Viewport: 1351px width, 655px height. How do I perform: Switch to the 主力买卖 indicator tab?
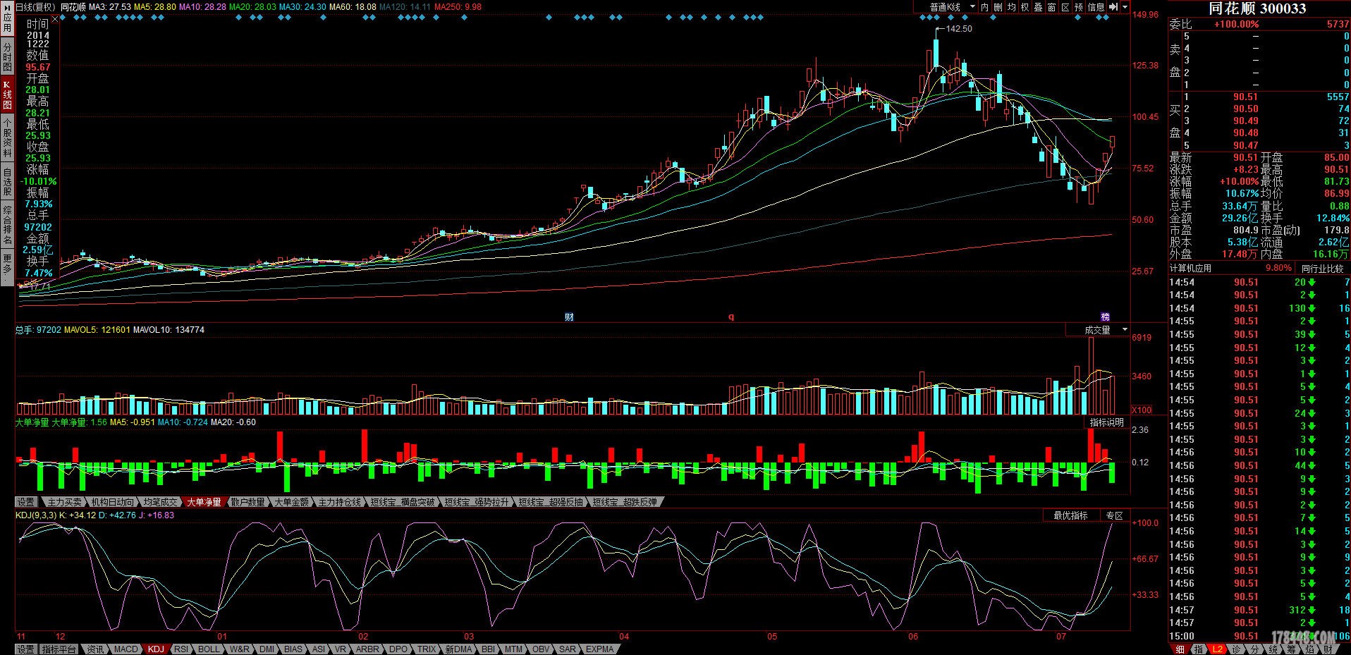click(64, 502)
